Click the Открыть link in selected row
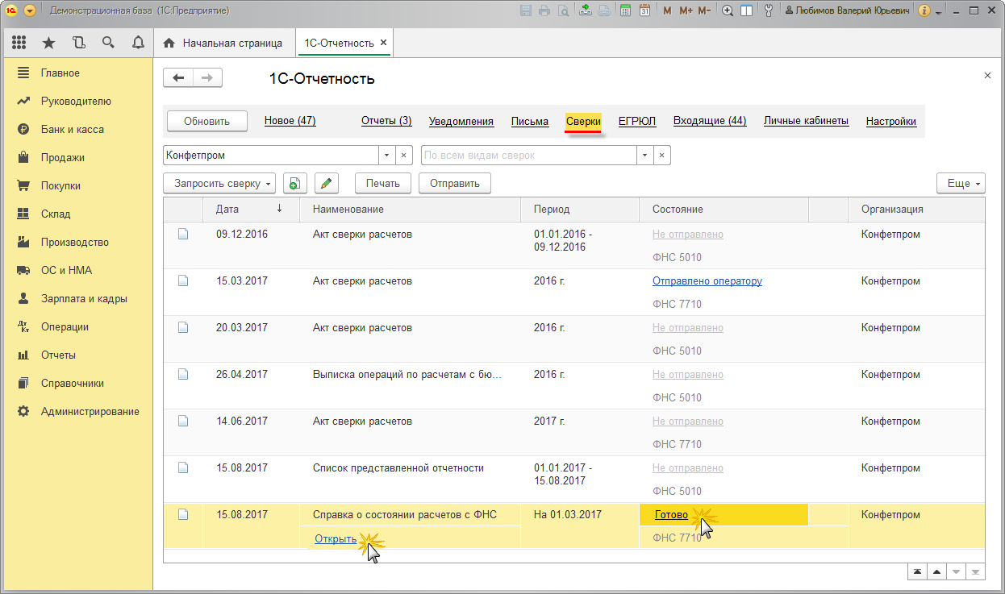The width and height of the screenshot is (1005, 594). pos(335,538)
